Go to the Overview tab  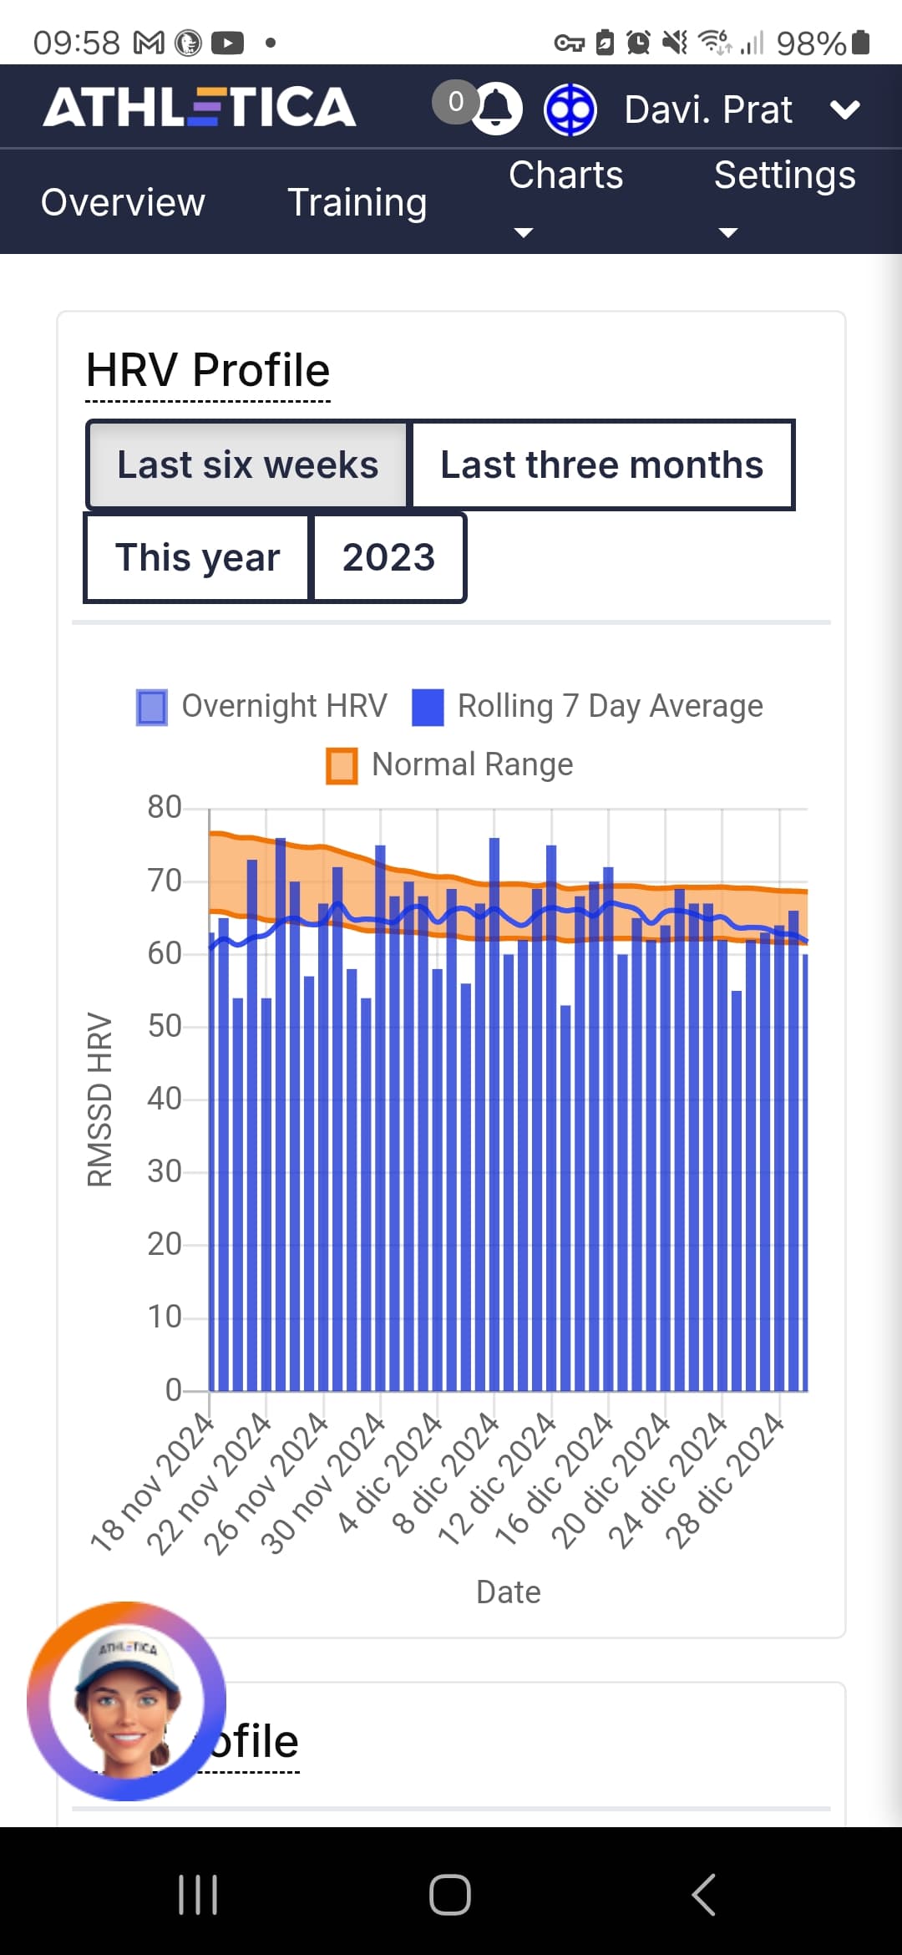[x=123, y=202]
